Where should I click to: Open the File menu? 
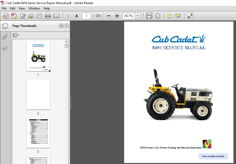pyautogui.click(x=4, y=8)
